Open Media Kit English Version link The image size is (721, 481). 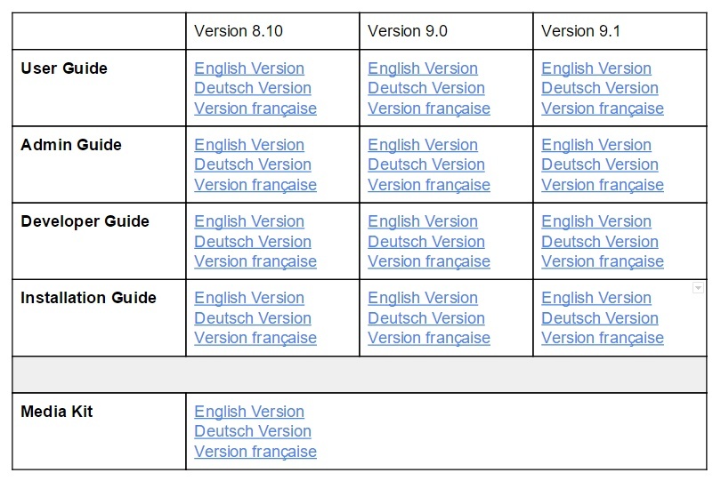(x=248, y=412)
